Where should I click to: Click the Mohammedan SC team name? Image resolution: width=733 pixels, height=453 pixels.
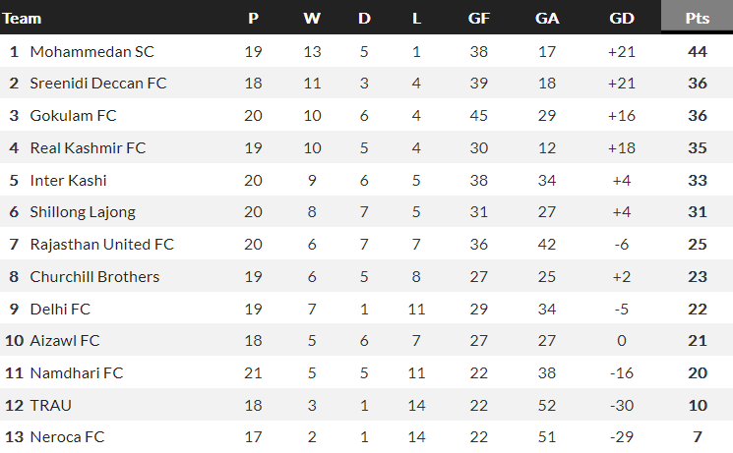[92, 51]
